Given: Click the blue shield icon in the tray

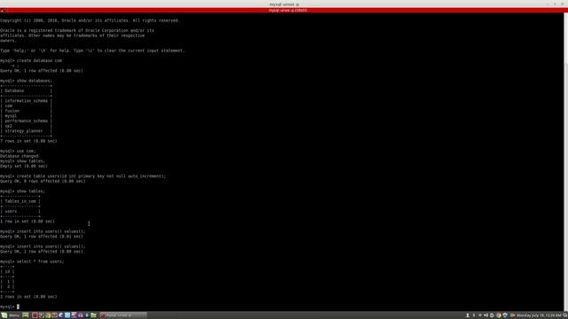Looking at the screenshot, I should (x=505, y=315).
